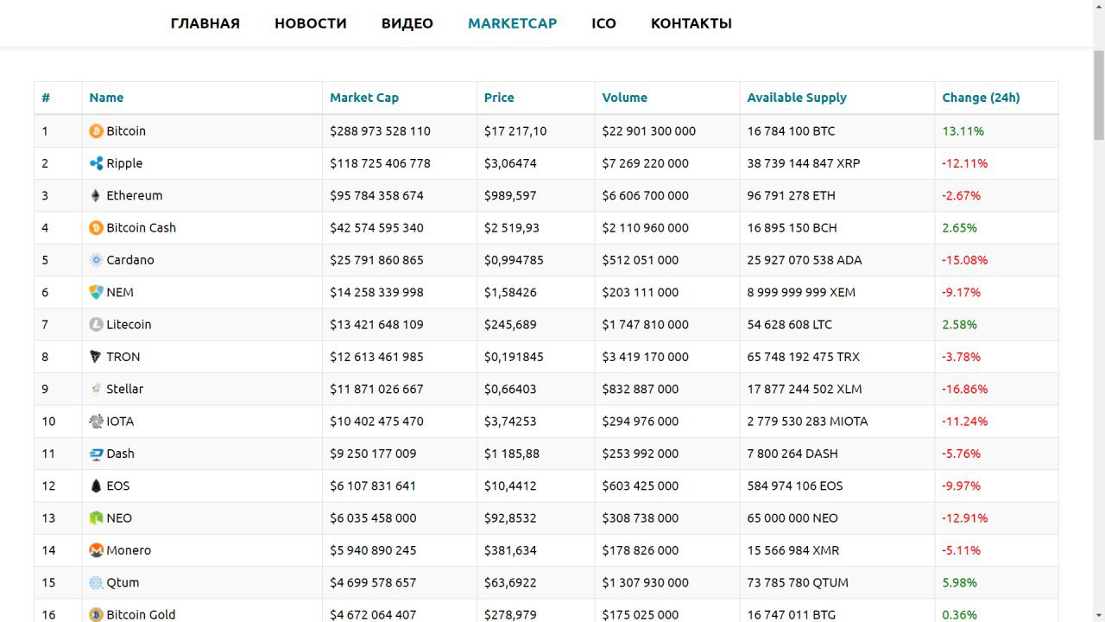The width and height of the screenshot is (1105, 622).
Task: Click the Stellar rocket icon
Action: [96, 389]
